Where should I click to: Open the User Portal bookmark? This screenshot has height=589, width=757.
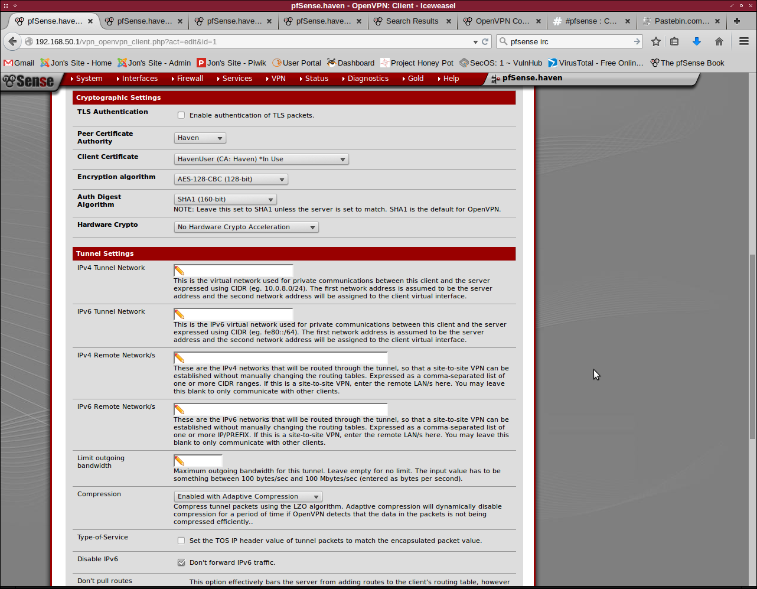coord(296,63)
